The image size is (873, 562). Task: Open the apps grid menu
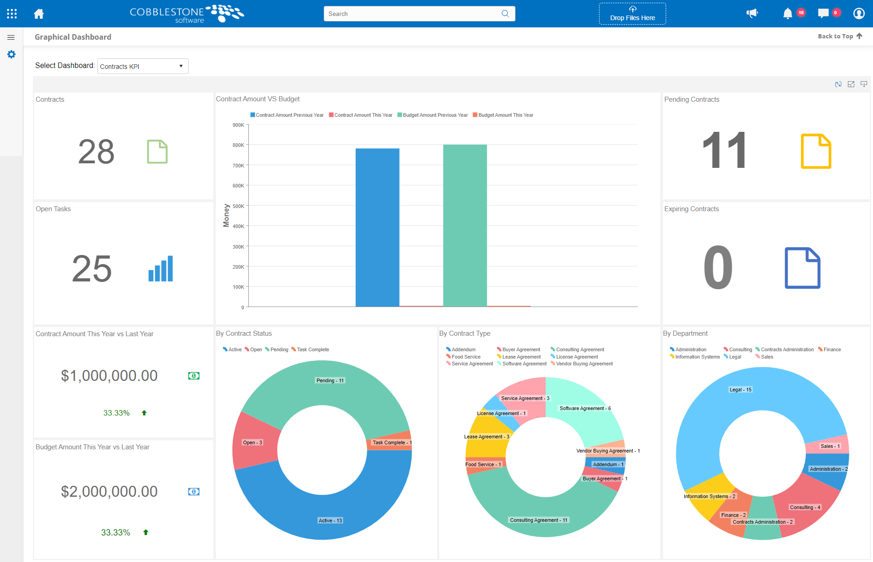coord(12,14)
